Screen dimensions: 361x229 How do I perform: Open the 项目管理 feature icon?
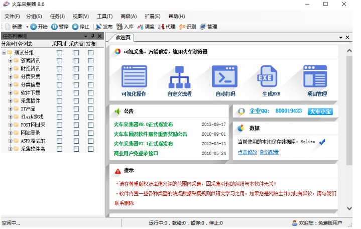315,76
